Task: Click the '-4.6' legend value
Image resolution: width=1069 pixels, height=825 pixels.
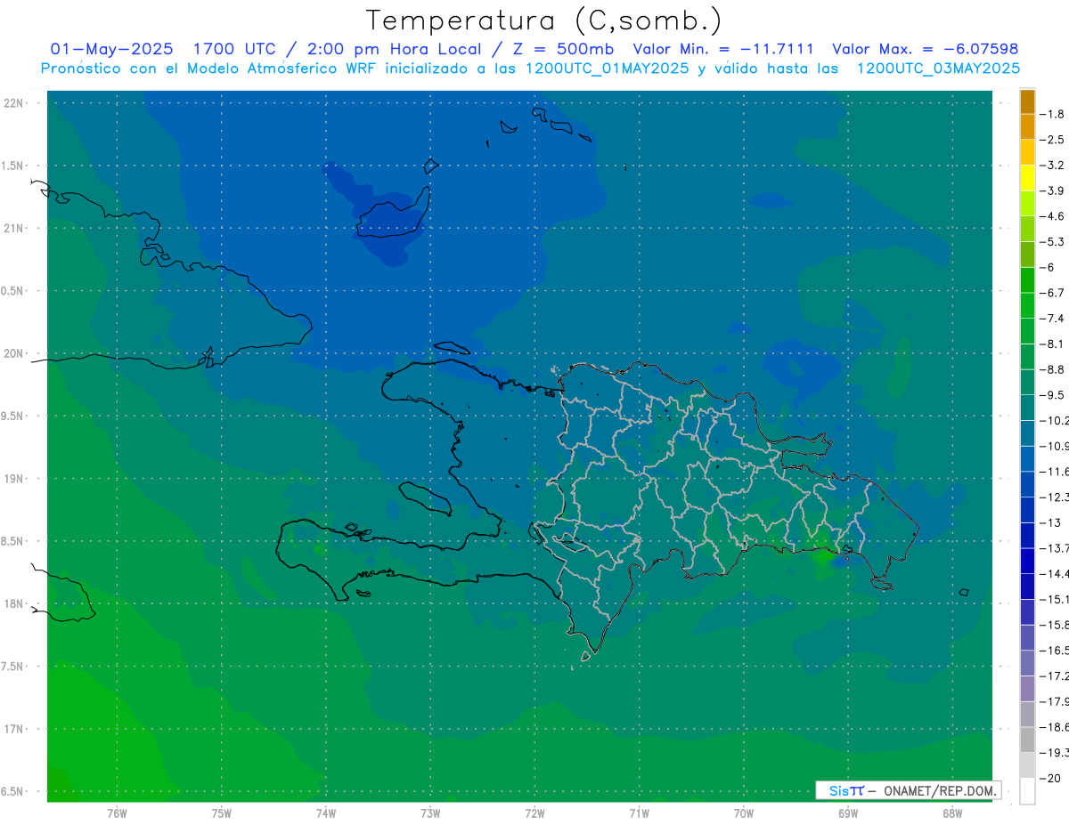Action: (x=1052, y=216)
